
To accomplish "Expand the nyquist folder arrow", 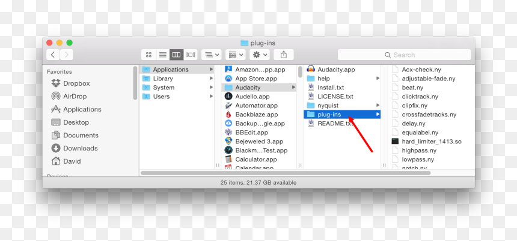I will pos(378,106).
